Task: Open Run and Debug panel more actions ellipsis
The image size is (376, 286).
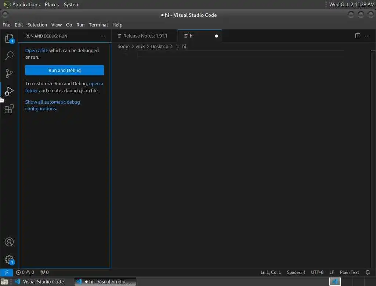Action: tap(103, 36)
